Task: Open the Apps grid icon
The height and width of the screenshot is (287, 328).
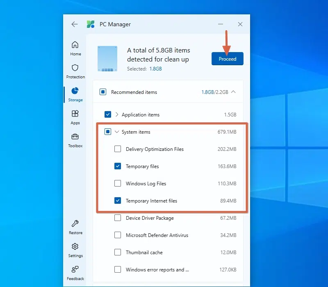Action: pyautogui.click(x=75, y=114)
